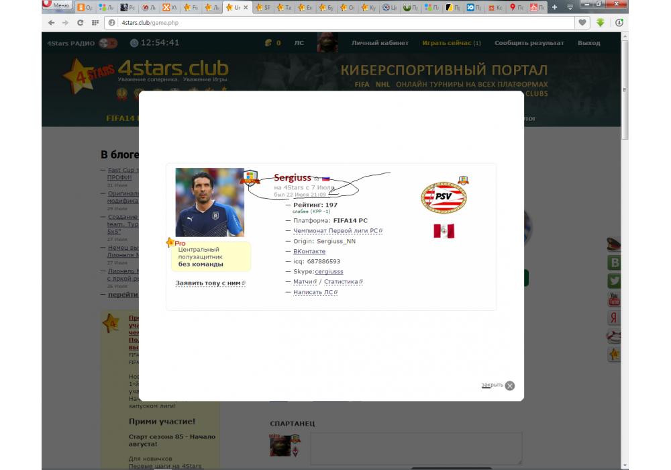Close the profile popup with the X icon

510,385
